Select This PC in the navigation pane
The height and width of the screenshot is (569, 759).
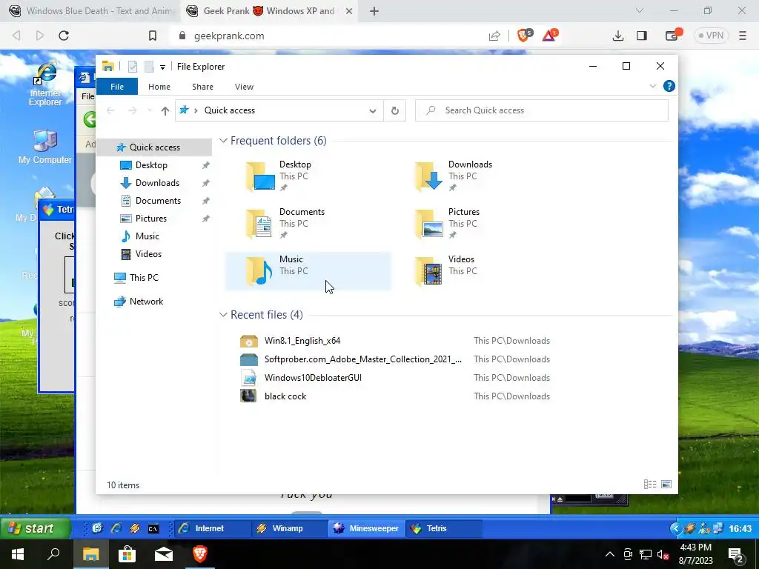[143, 278]
